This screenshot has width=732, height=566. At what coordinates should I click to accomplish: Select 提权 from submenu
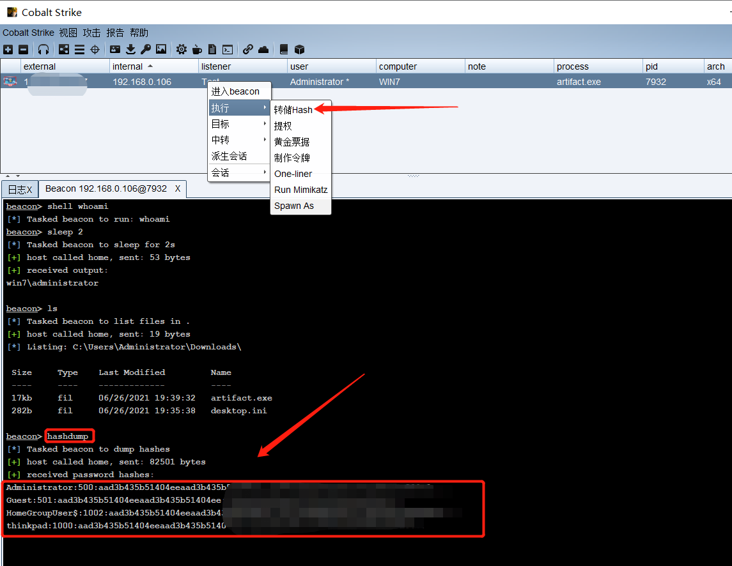(300, 126)
